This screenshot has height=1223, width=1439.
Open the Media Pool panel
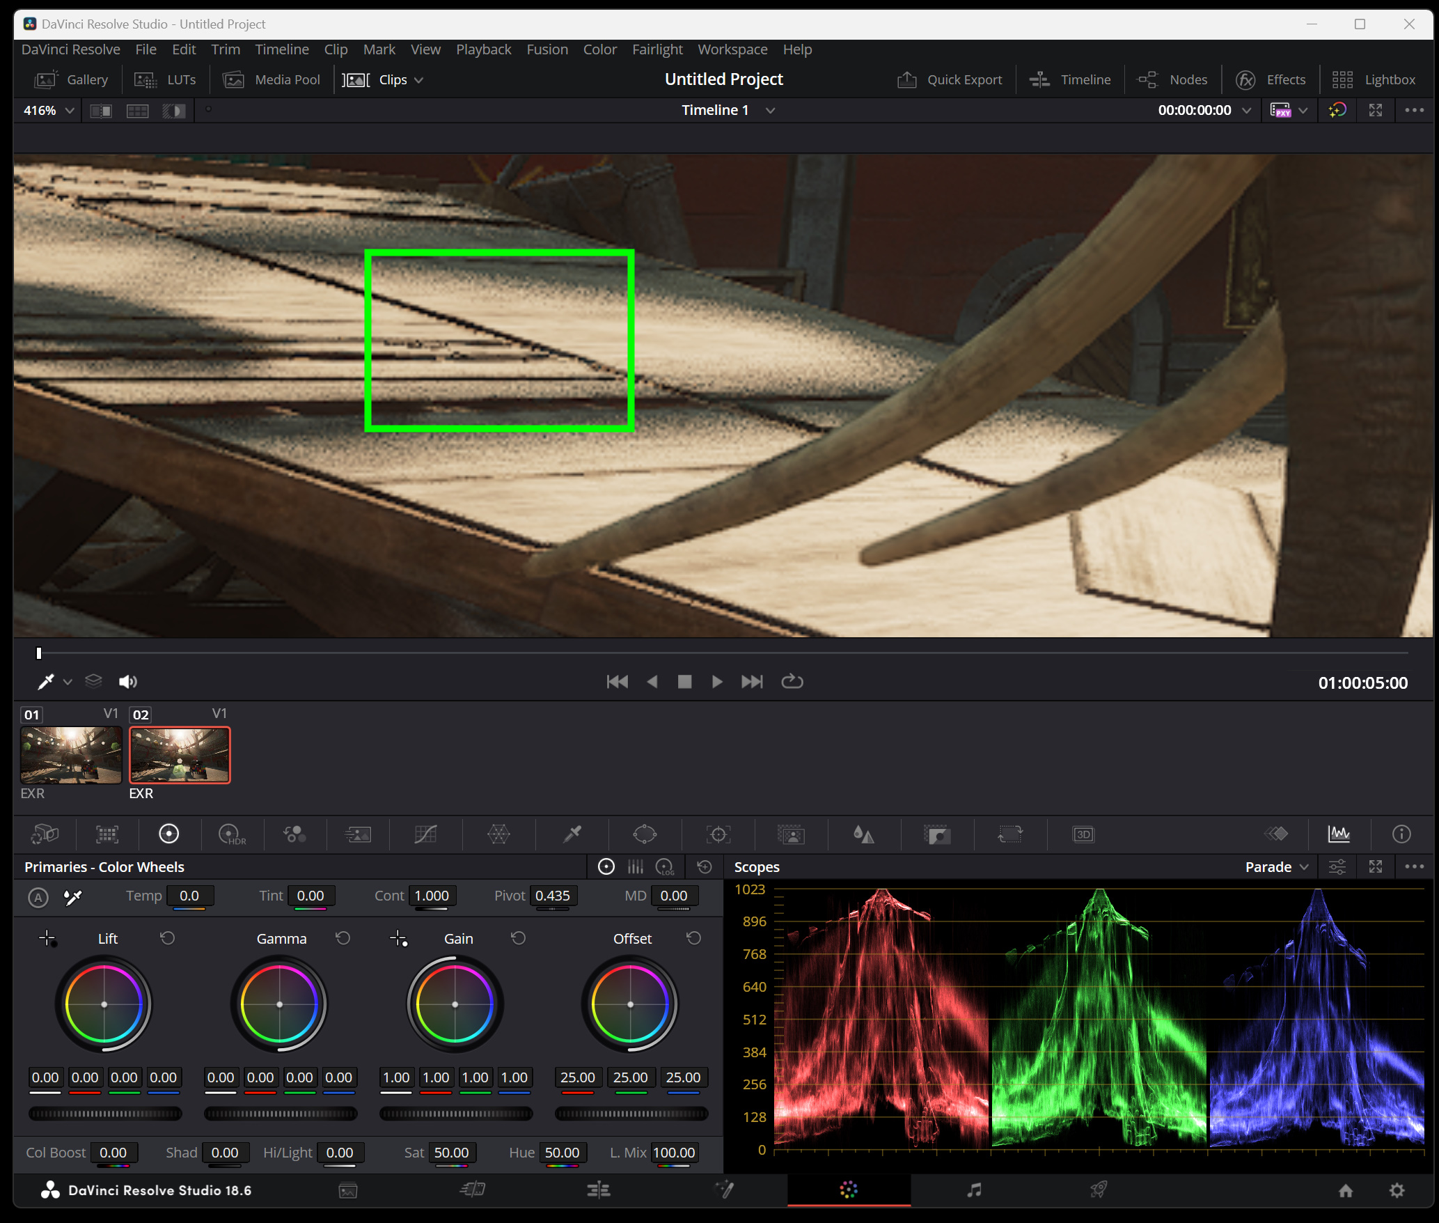pyautogui.click(x=272, y=80)
